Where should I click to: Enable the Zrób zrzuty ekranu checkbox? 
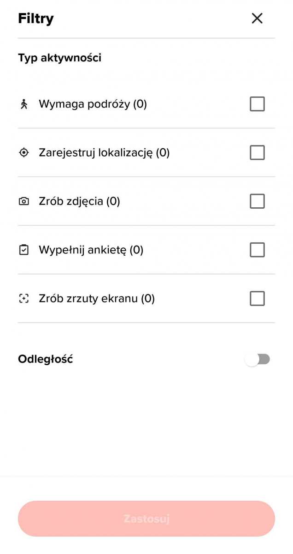[257, 298]
